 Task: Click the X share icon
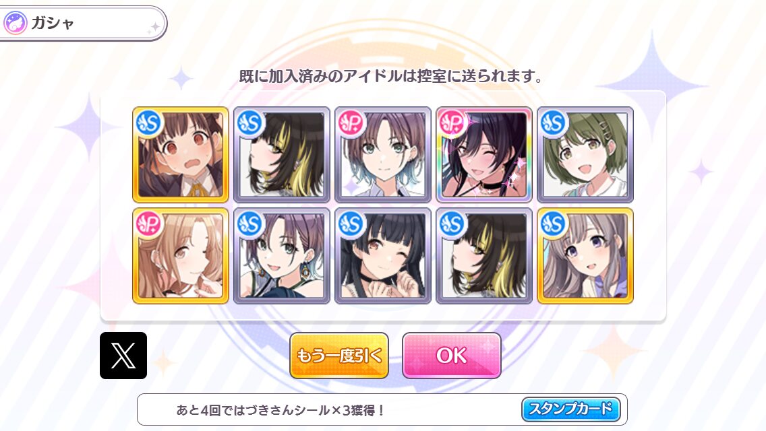coord(123,356)
